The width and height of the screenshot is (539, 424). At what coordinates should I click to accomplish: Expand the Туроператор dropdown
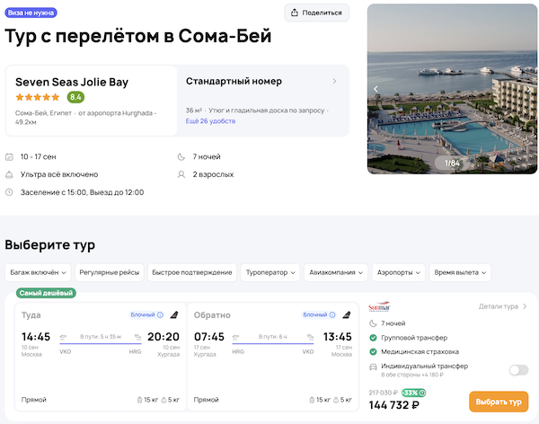270,272
